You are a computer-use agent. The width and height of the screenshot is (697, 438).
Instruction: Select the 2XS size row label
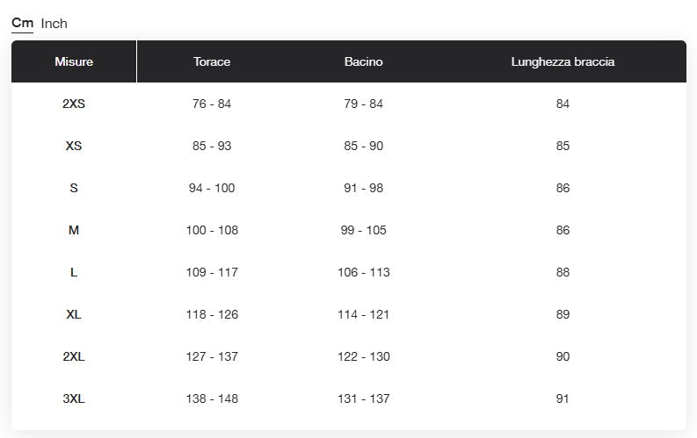(x=74, y=104)
